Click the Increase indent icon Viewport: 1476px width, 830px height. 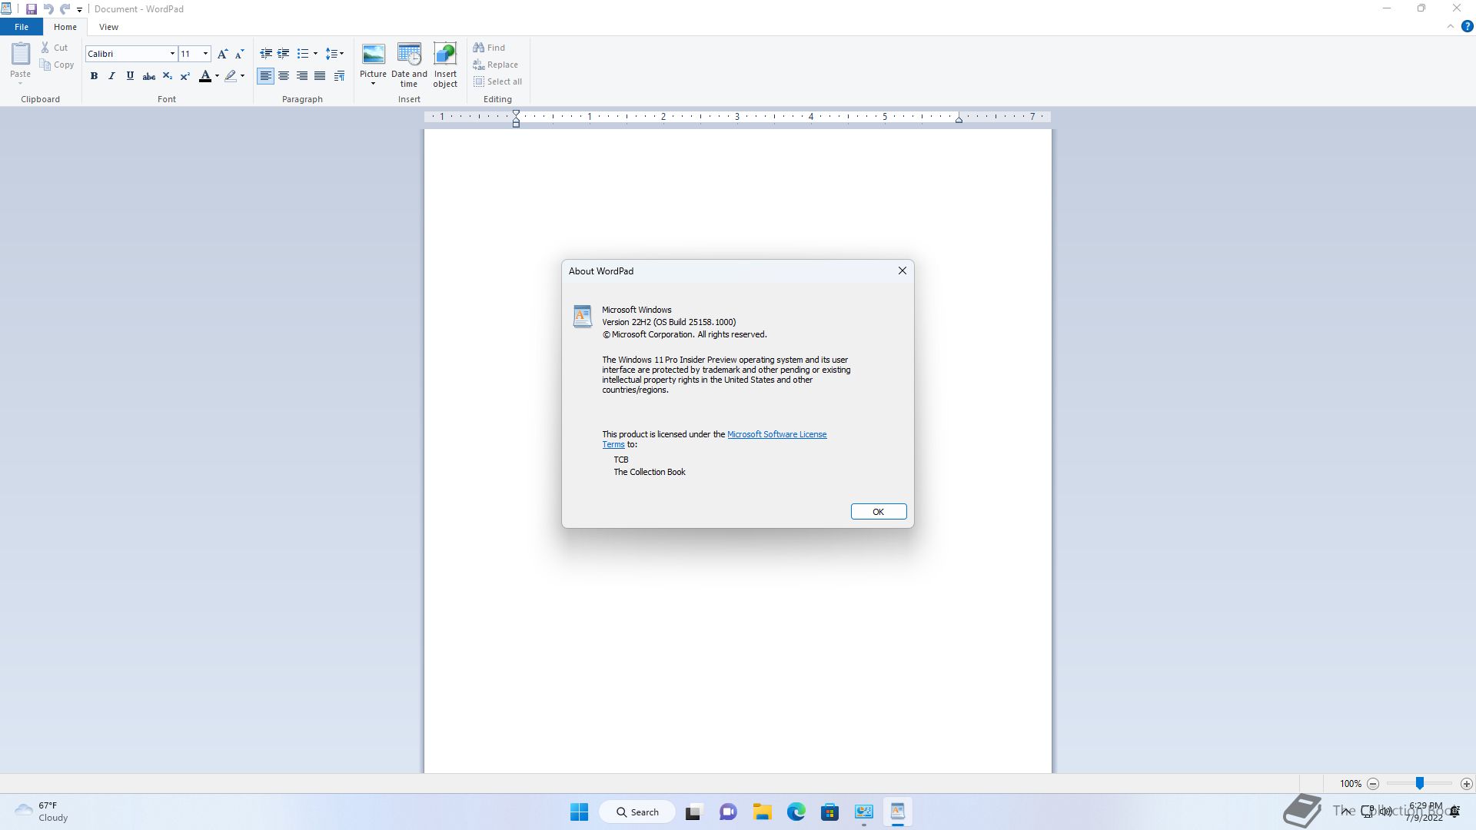(283, 54)
